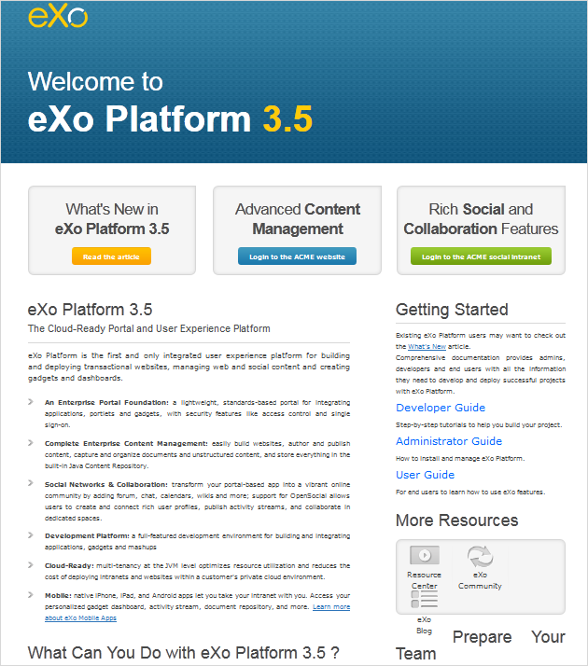Open the eXo Community arrows icon

480,557
